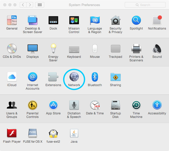169x151 pixels.
Task: Close the System Preferences window
Action: tap(5, 5)
